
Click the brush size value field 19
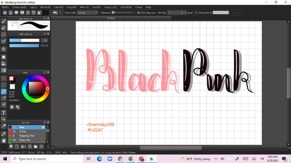(45, 40)
